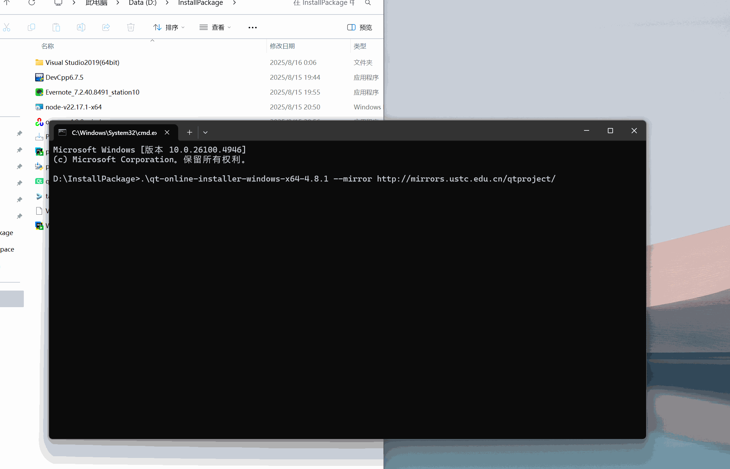Image resolution: width=730 pixels, height=469 pixels.
Task: Expand chevron after InstallPackage breadcrumb
Action: click(234, 3)
